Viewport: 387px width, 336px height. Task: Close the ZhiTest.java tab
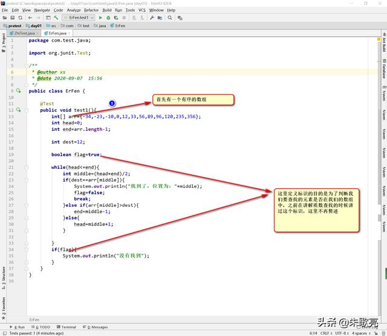37,33
